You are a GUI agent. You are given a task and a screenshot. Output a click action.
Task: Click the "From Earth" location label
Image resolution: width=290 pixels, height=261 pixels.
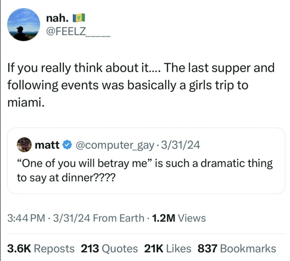119,218
